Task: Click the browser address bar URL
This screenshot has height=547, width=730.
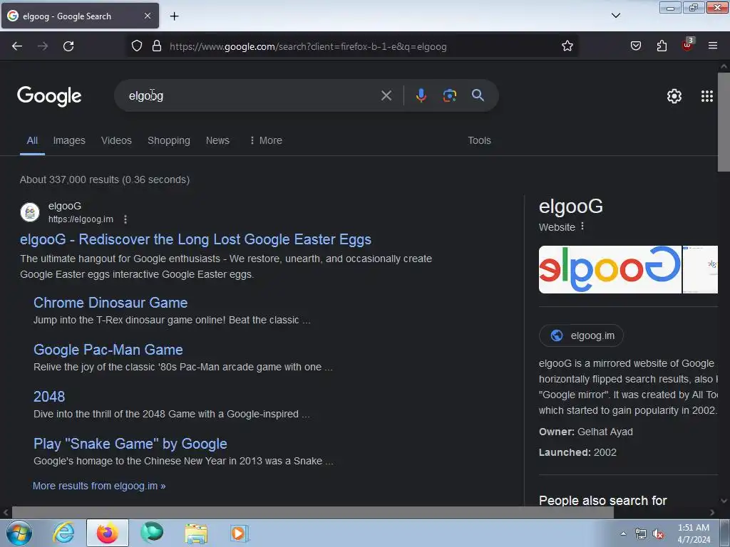Action: coord(308,46)
